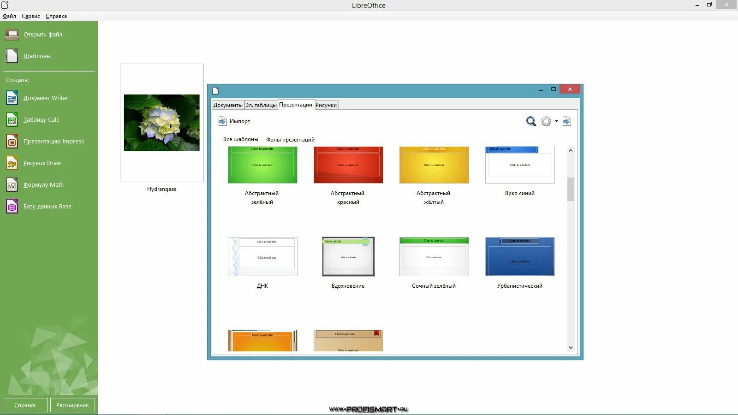
Task: Select the ДНК template thumbnail
Action: [262, 257]
